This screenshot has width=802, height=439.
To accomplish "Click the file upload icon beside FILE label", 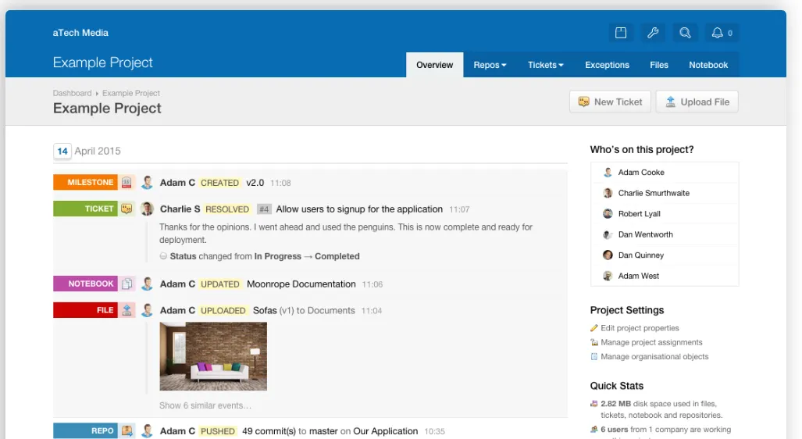I will (127, 310).
